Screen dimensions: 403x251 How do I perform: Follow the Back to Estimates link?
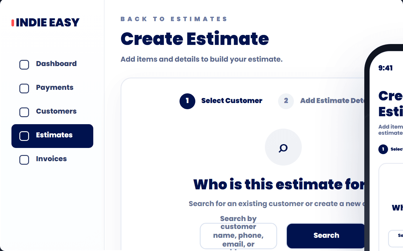(x=174, y=19)
